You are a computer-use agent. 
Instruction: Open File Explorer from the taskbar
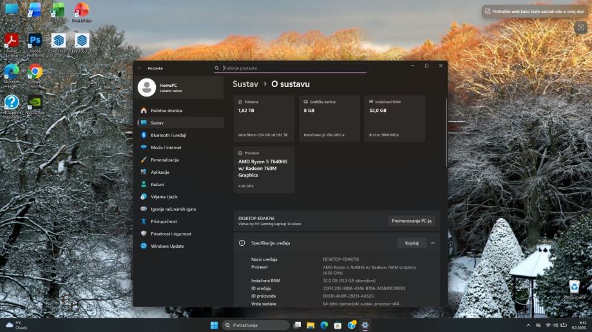[x=310, y=325]
